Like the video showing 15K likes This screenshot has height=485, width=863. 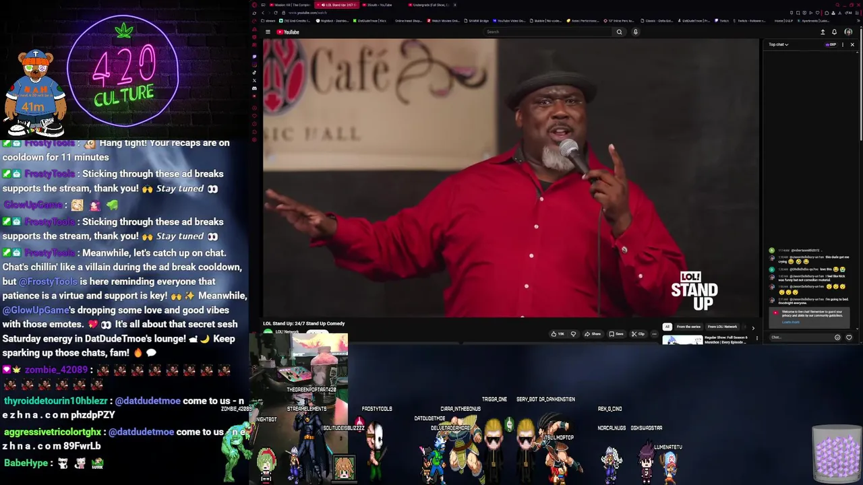pyautogui.click(x=557, y=334)
